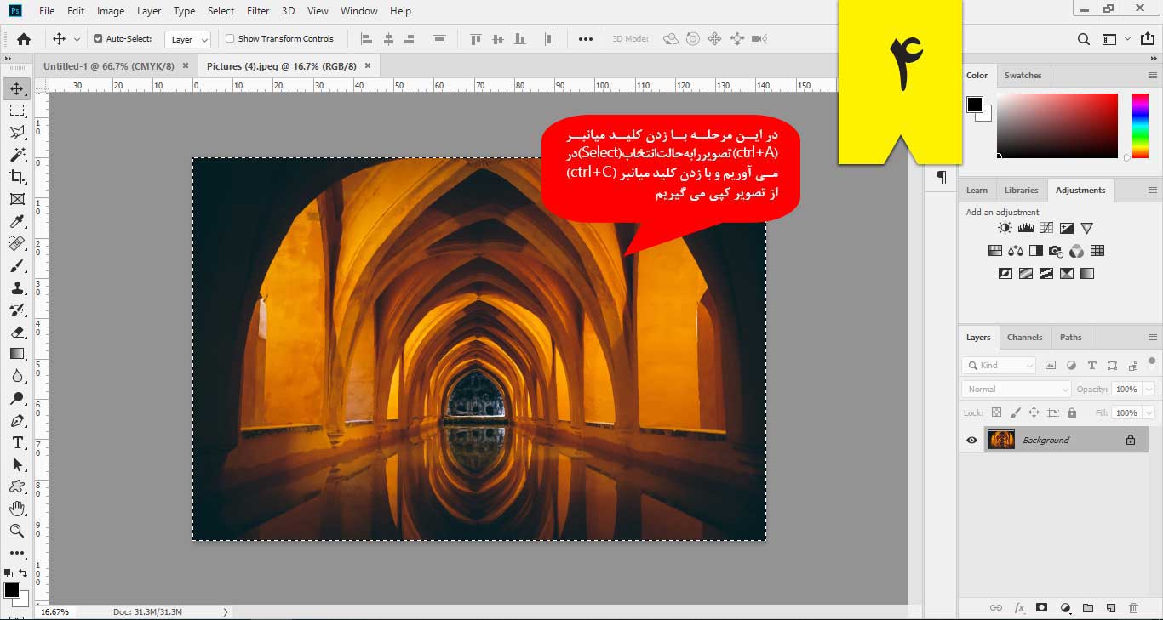
Task: Open Adjustments panel options menu
Action: [x=1152, y=191]
